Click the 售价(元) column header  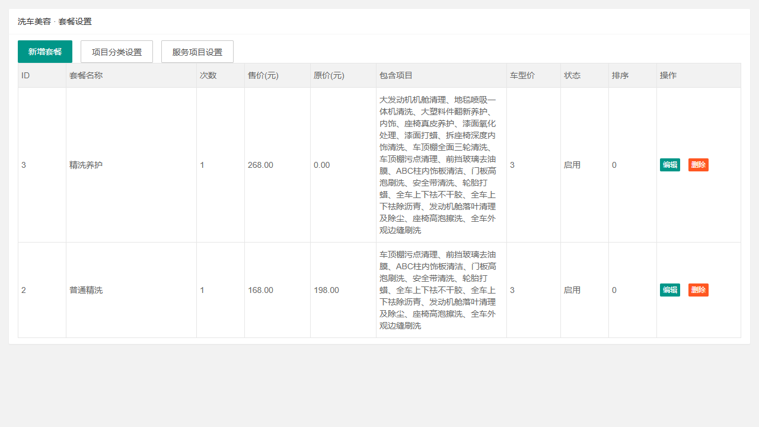278,75
